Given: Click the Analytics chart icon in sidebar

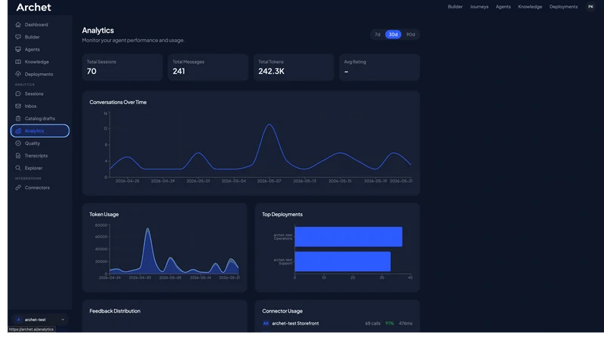Looking at the screenshot, I should pyautogui.click(x=18, y=130).
